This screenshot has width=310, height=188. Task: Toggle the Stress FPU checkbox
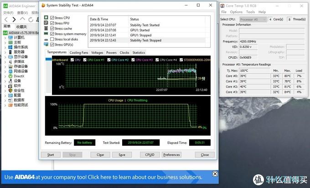tap(52, 23)
